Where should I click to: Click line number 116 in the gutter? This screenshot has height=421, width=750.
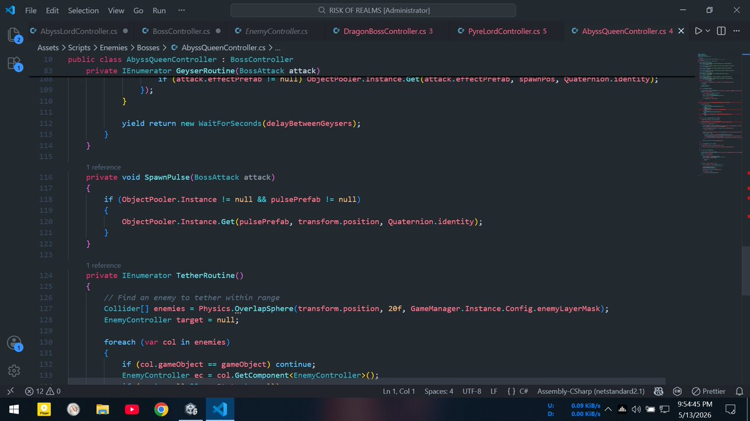[x=46, y=177]
